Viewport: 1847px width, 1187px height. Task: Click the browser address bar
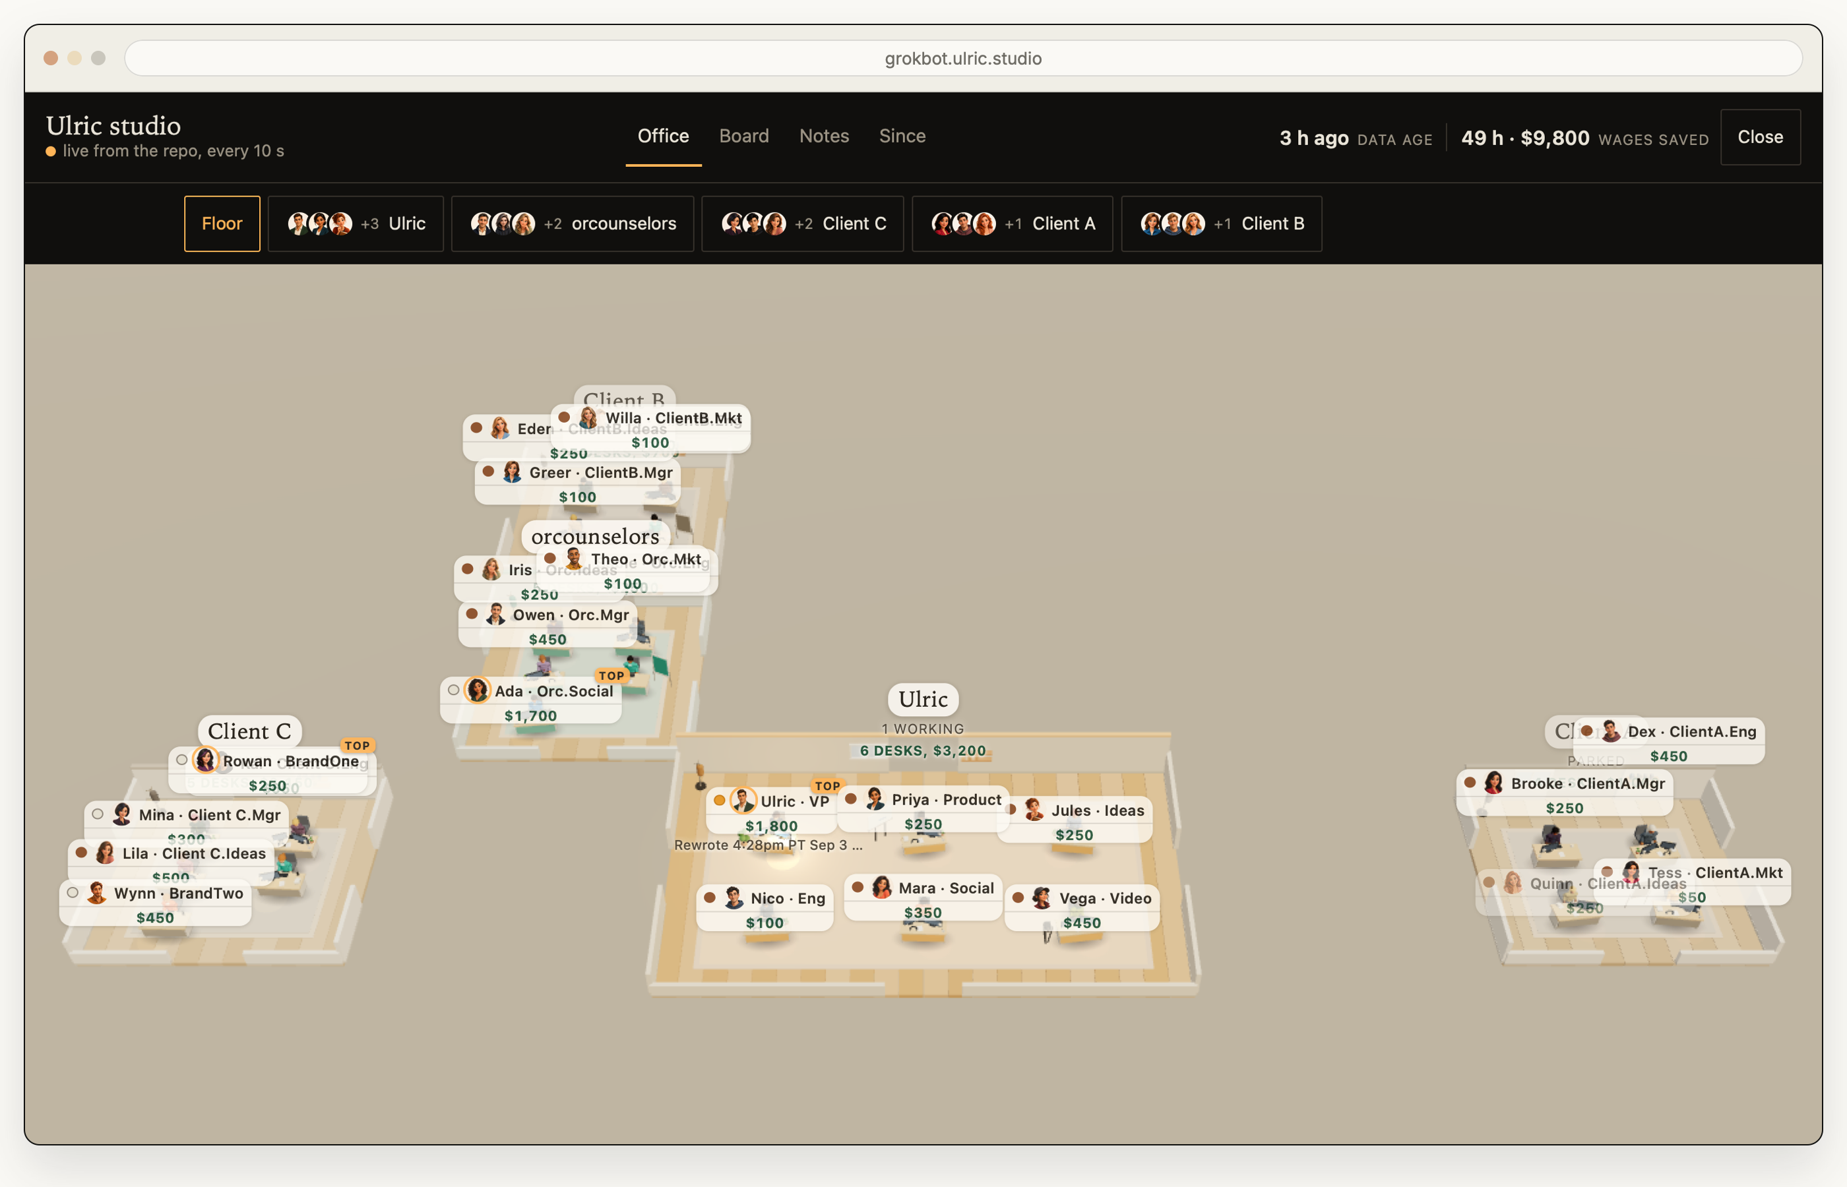[x=963, y=59]
